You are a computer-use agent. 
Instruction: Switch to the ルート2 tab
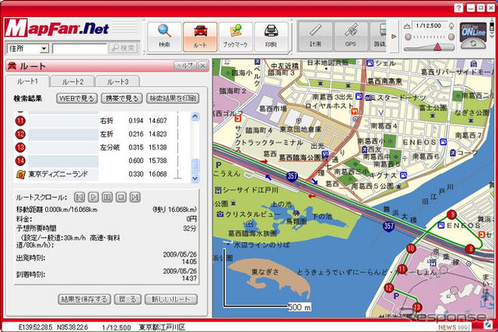click(72, 82)
